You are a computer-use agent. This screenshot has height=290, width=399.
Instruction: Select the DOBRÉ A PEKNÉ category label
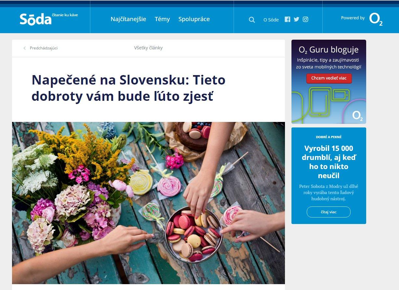(329, 137)
